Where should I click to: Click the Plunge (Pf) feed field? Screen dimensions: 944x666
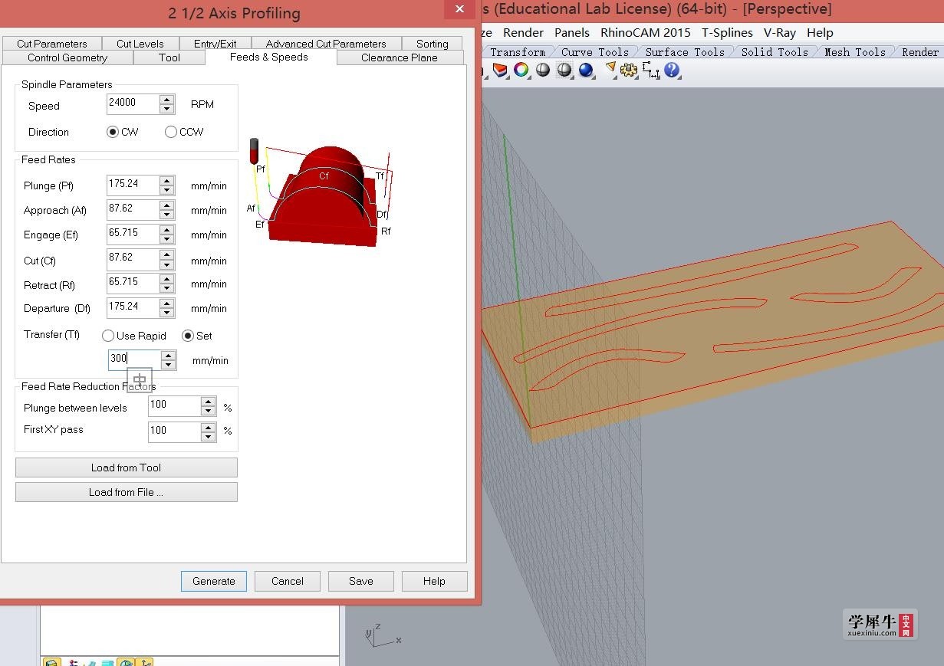click(x=133, y=185)
